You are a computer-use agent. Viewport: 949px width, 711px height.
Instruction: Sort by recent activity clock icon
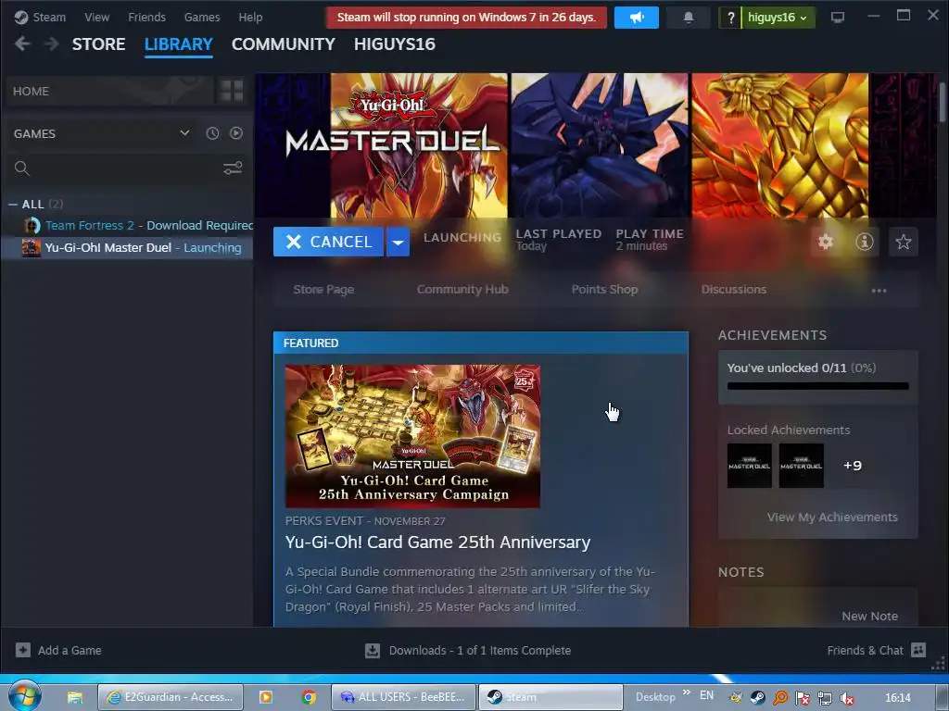pos(212,133)
